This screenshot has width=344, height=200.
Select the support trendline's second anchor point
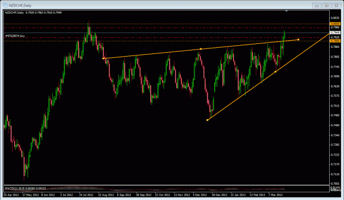coord(276,71)
